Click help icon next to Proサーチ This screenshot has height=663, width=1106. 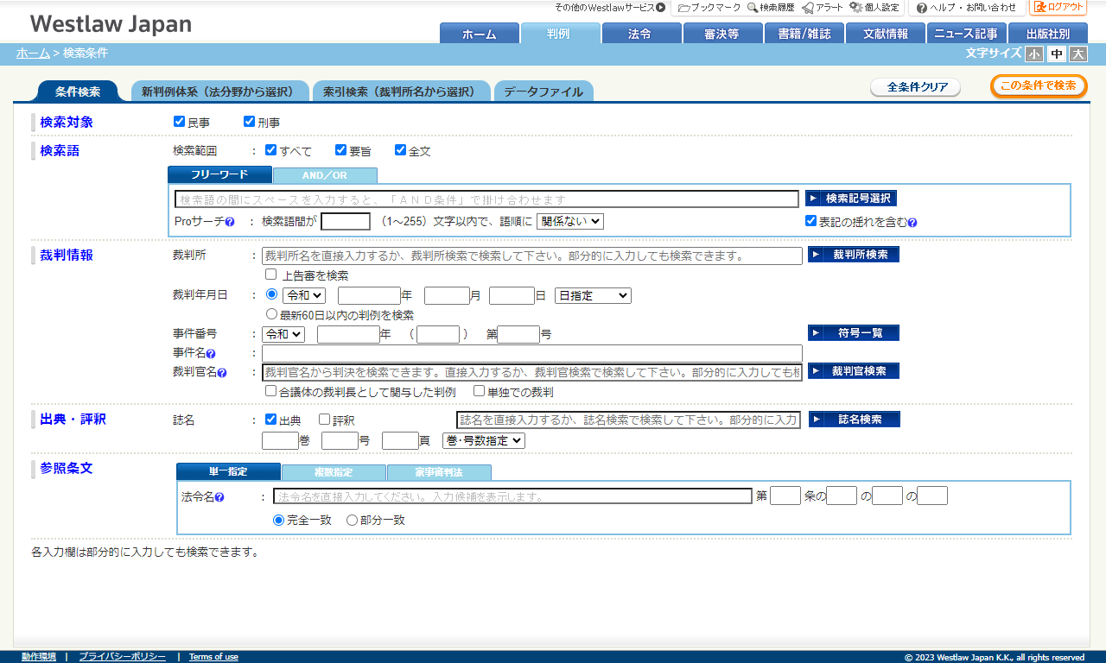pos(230,222)
